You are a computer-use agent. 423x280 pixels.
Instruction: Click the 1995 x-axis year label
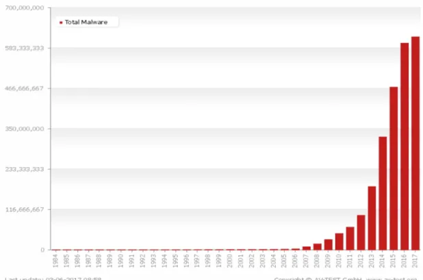[176, 261]
